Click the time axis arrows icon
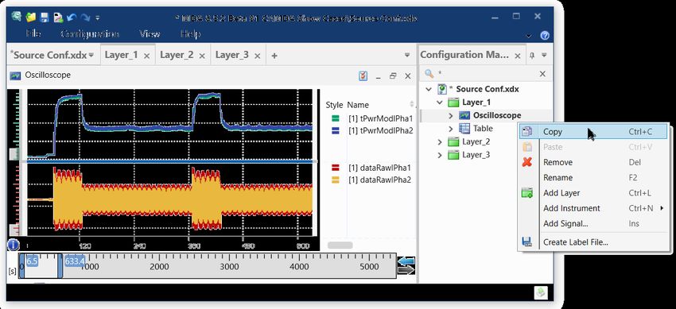The width and height of the screenshot is (676, 309). (406, 265)
